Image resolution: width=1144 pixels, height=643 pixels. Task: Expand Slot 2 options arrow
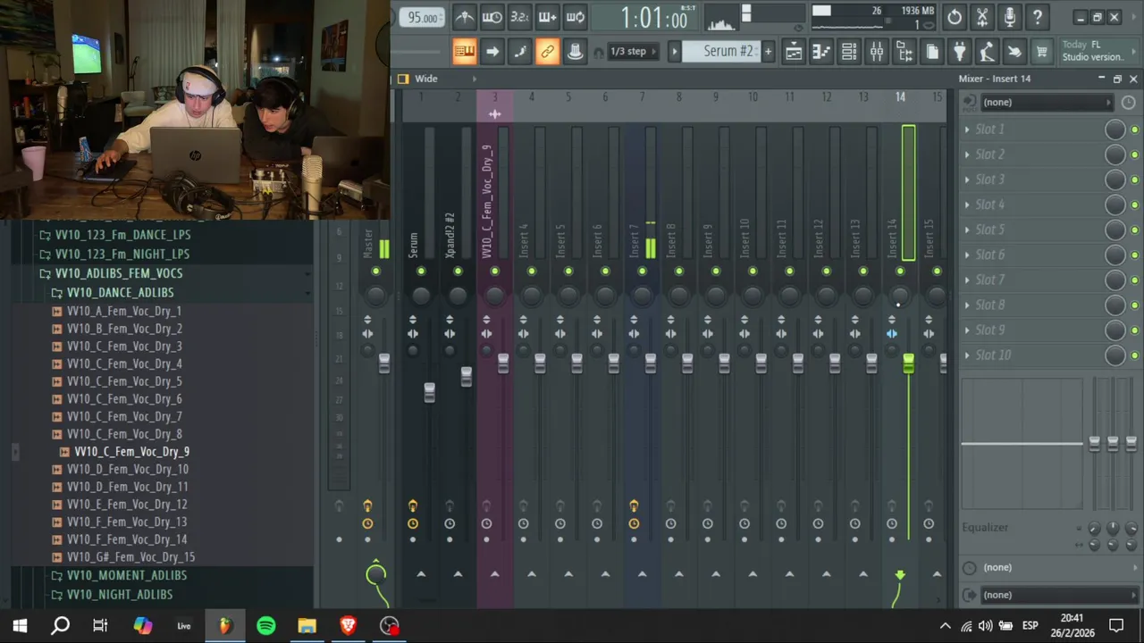(x=967, y=154)
